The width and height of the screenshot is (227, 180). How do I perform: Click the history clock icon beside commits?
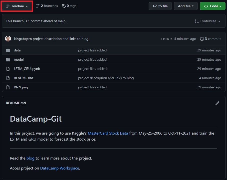(x=202, y=39)
